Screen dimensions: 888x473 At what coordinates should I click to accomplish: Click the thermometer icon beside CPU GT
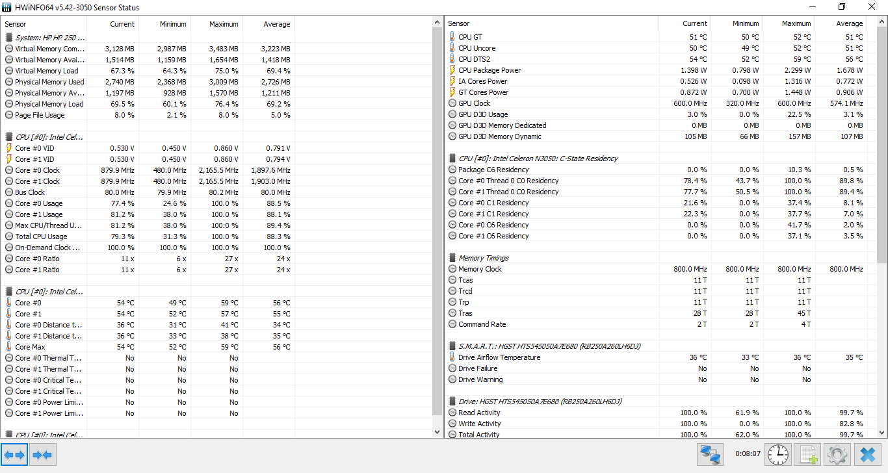coord(452,37)
